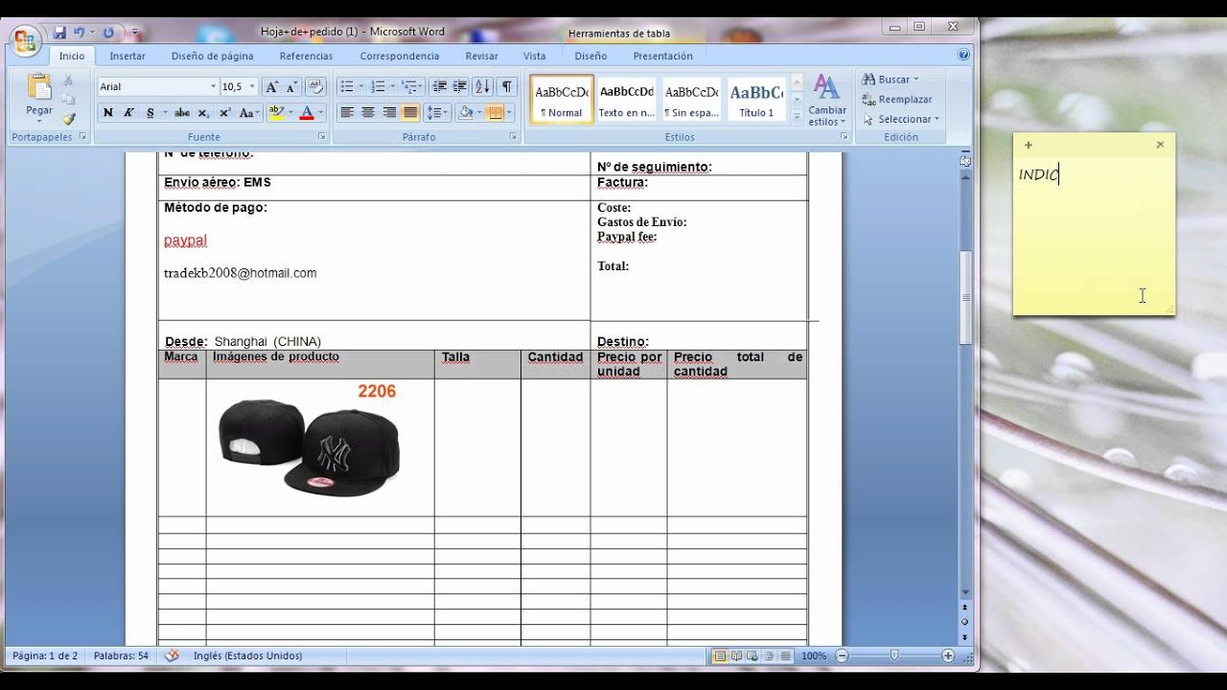Apply red font color
Image resolution: width=1227 pixels, height=690 pixels.
(x=306, y=112)
